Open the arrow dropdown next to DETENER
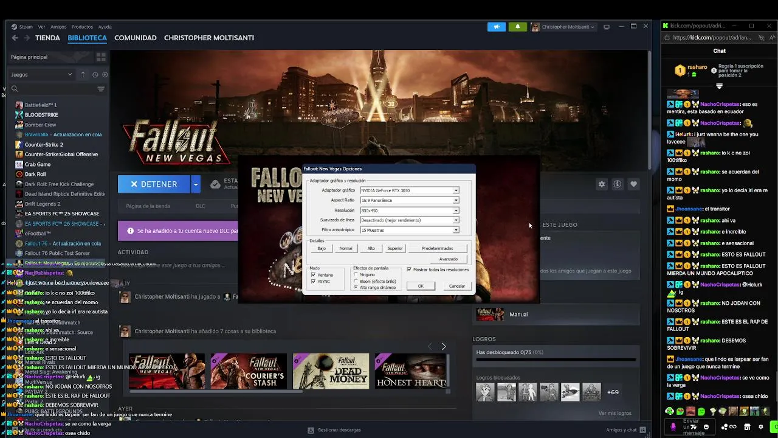 196,184
